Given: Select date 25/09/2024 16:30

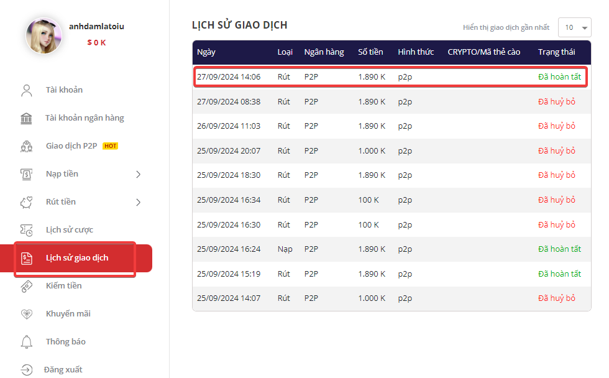Looking at the screenshot, I should point(229,225).
